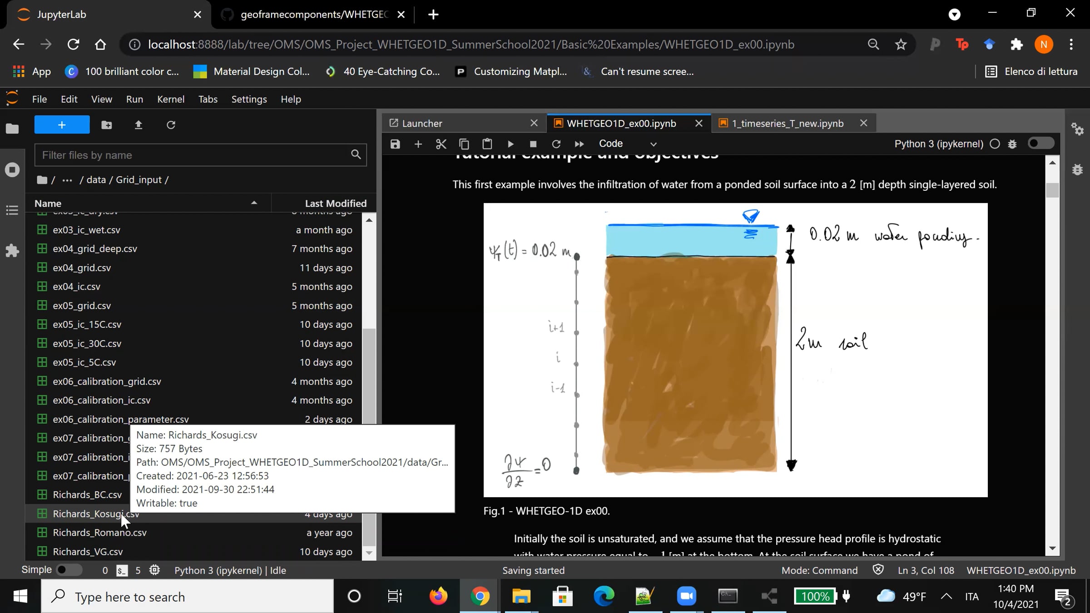
Task: Navigate to Grid_input breadcrumb
Action: pyautogui.click(x=139, y=180)
